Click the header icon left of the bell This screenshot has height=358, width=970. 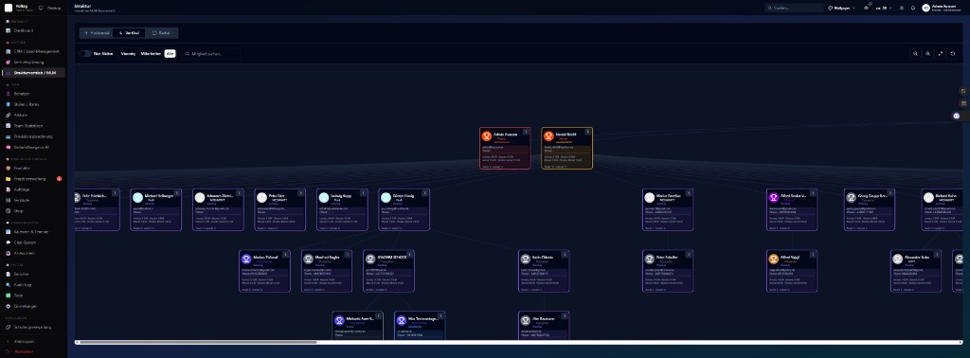coord(902,8)
